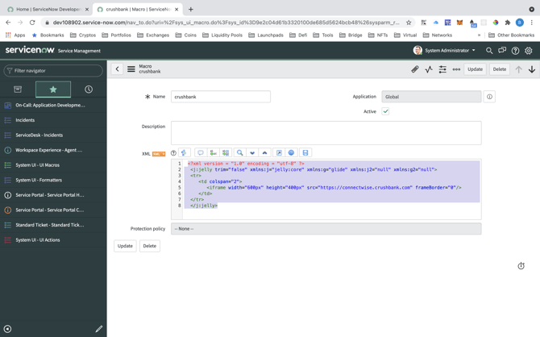Open the System Administrator user dropdown
Screen dimensions: 540x337
[x=444, y=51]
